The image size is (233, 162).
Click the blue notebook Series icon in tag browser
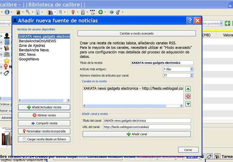click(x=7, y=42)
